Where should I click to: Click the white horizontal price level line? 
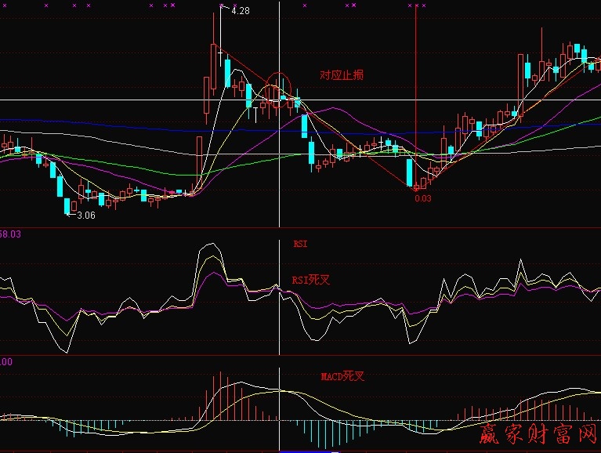(x=118, y=100)
